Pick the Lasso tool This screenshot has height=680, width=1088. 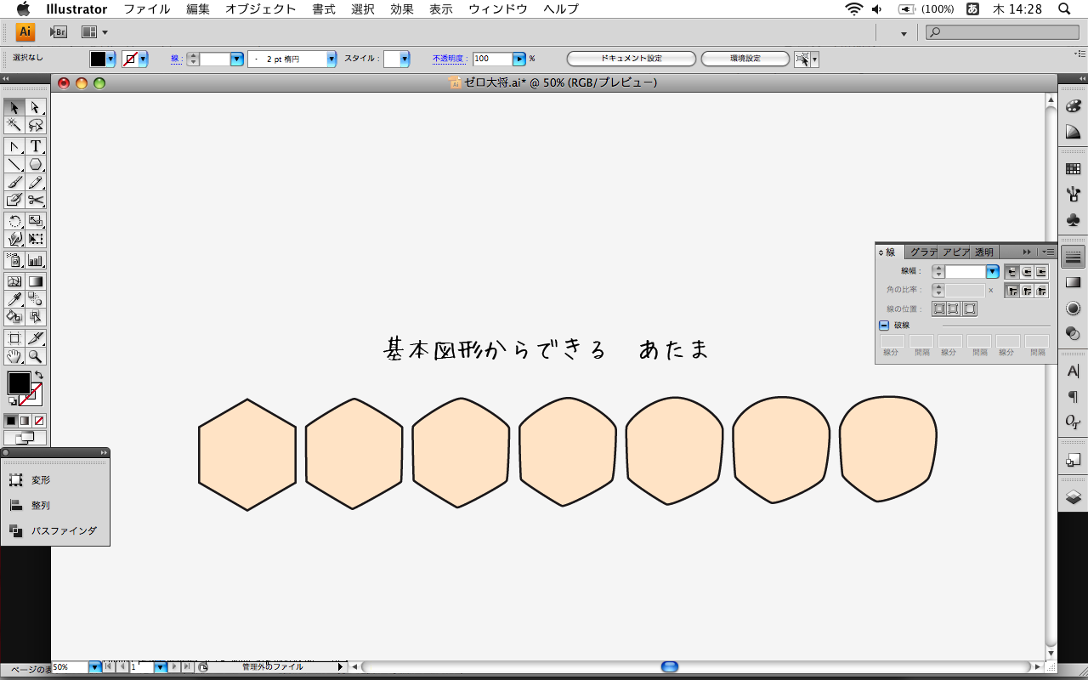pos(36,125)
